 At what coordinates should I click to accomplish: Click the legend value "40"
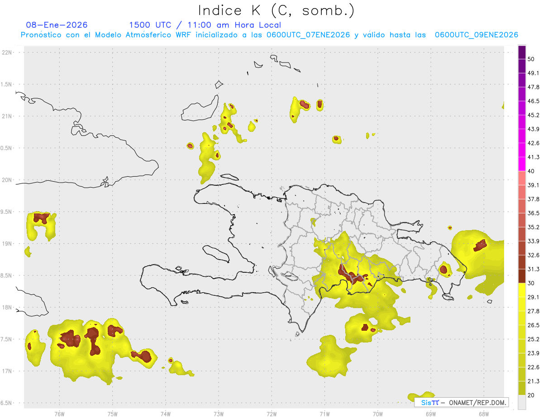coord(532,171)
